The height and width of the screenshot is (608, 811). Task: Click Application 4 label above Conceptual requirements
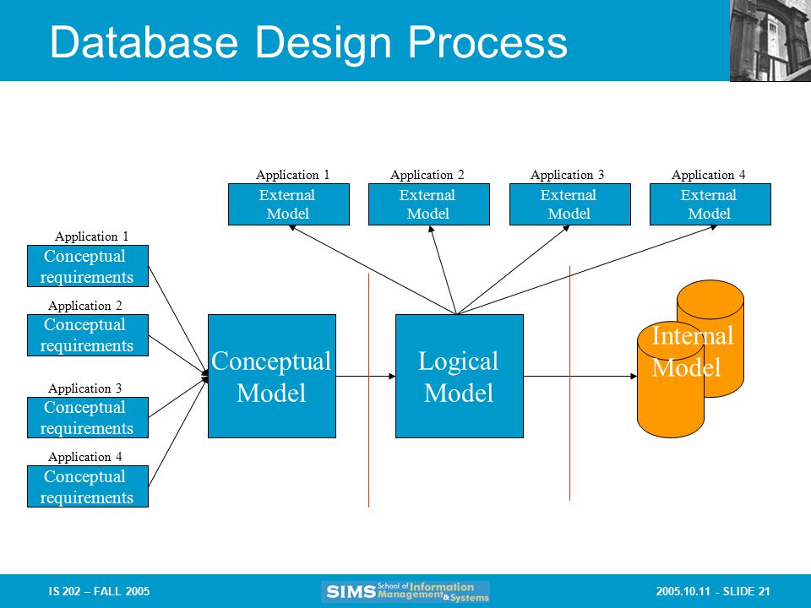click(84, 457)
